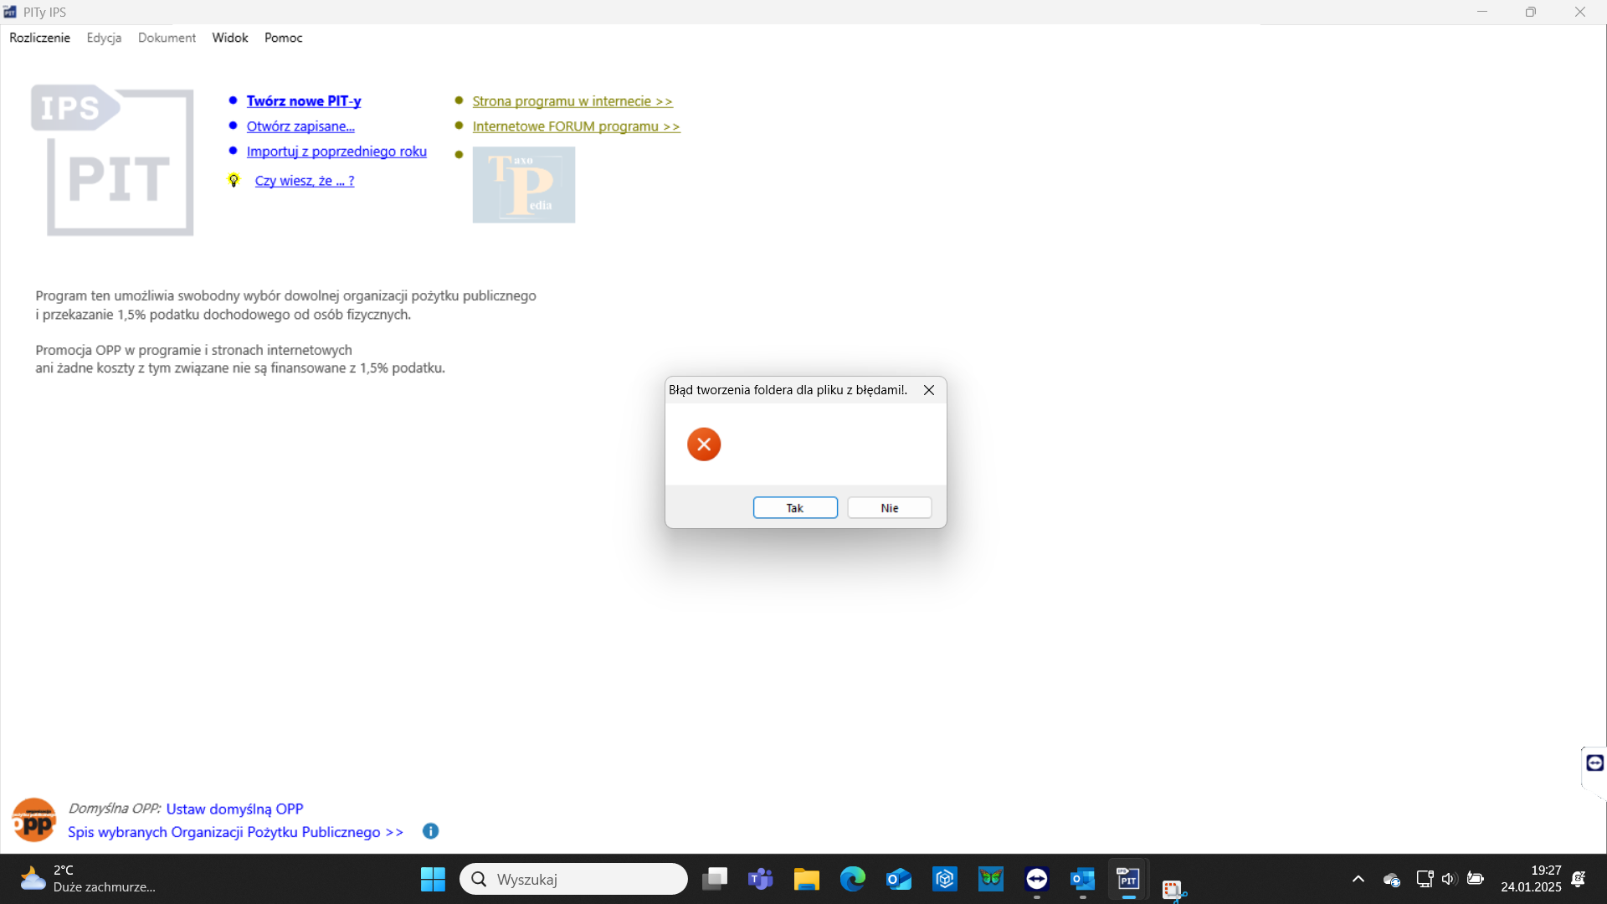Click Ustaw domyślną OPP link

234,809
